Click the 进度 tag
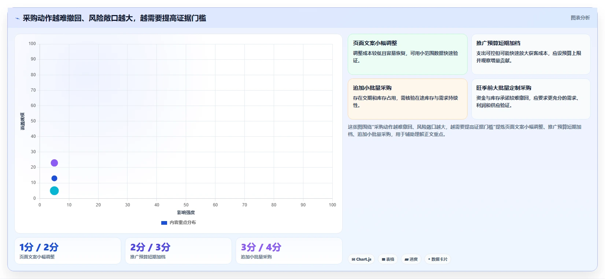Viewport: 605px width, 279px height. (411, 259)
